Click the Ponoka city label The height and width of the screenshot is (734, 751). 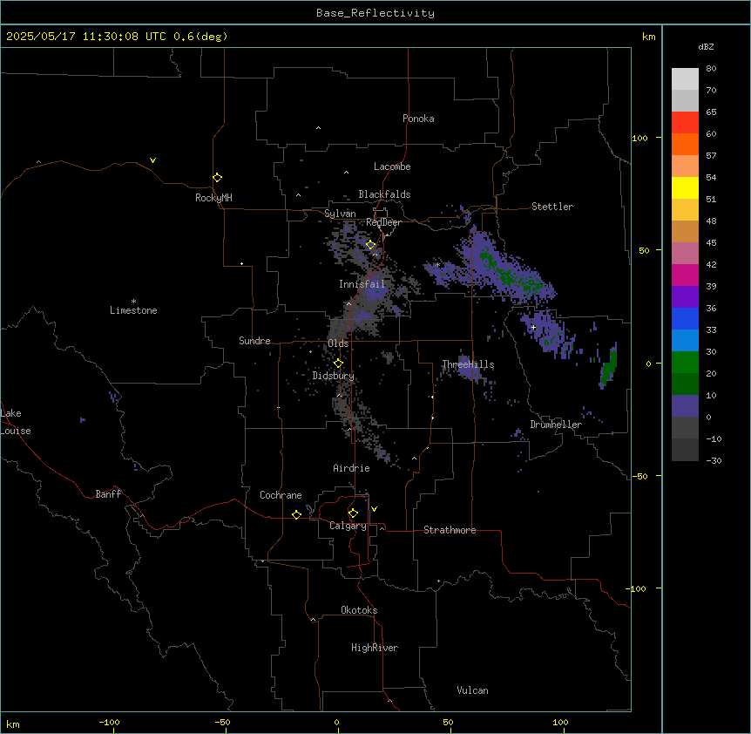418,119
